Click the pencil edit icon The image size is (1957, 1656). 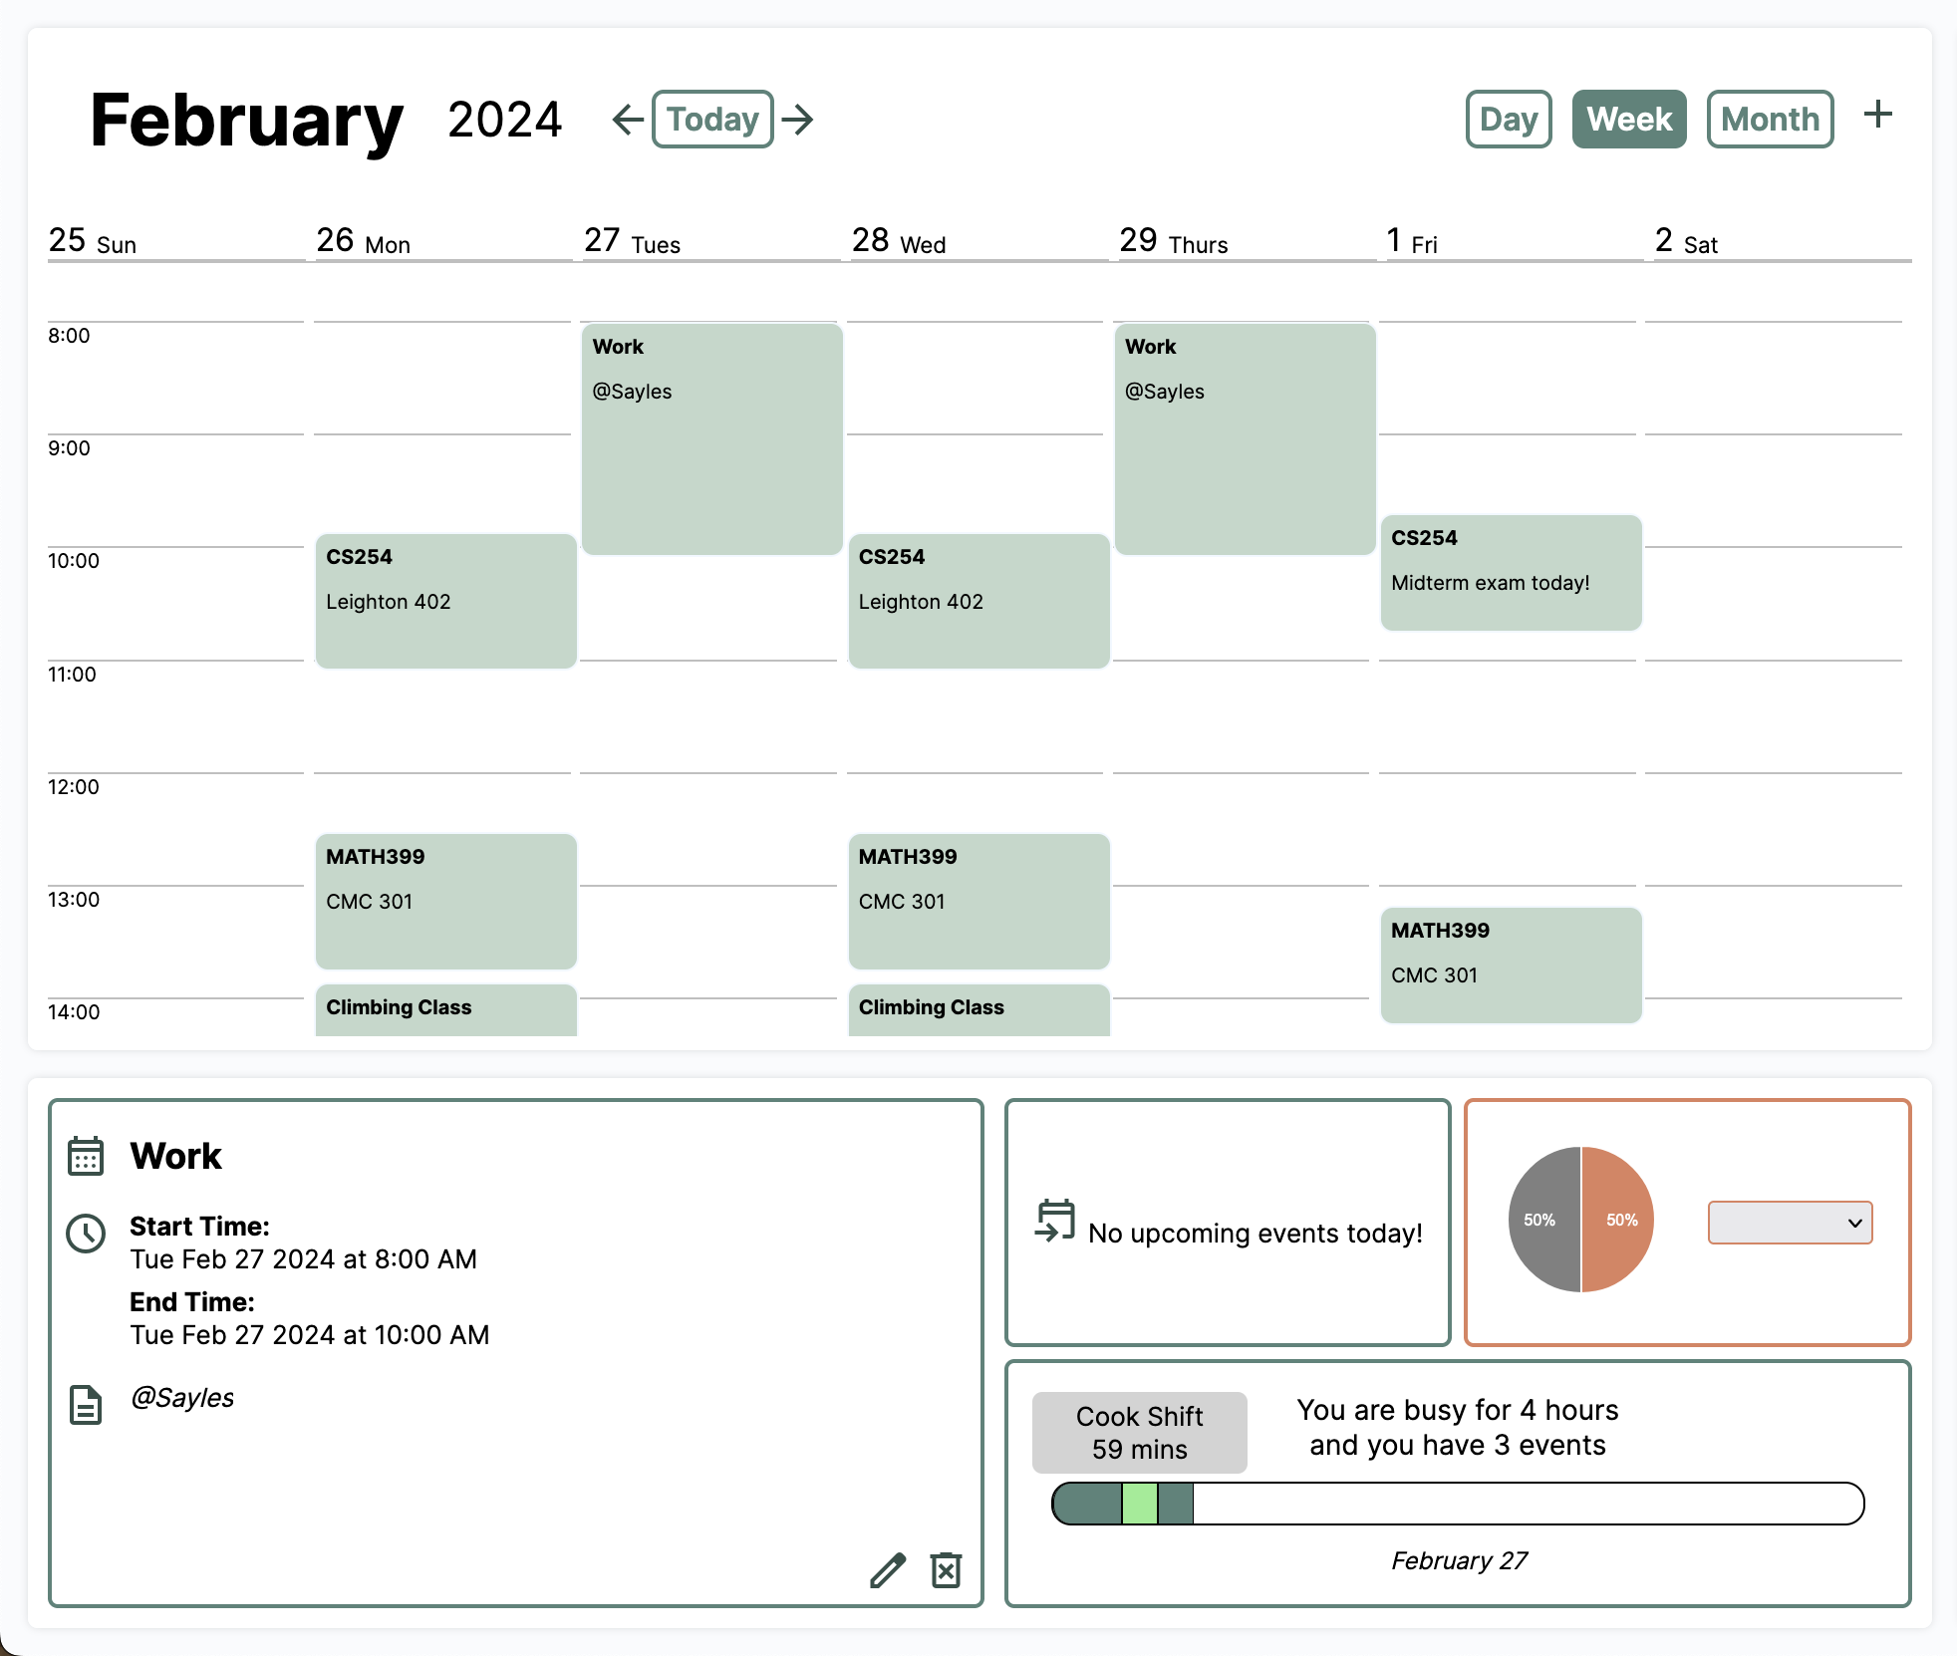888,1570
